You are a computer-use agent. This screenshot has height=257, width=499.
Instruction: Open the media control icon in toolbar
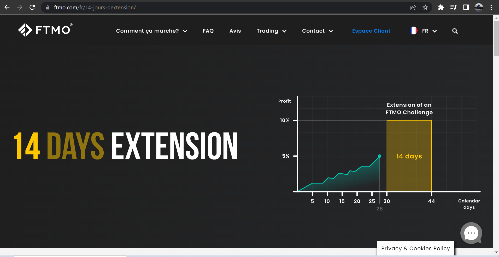(x=454, y=8)
